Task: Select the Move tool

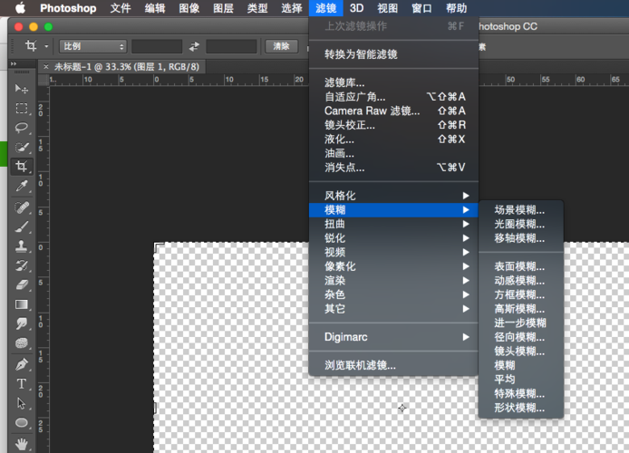Action: coord(21,89)
